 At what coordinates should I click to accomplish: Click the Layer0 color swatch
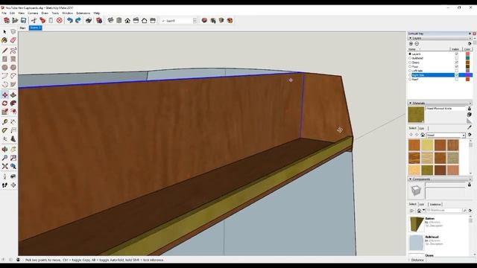(x=467, y=54)
